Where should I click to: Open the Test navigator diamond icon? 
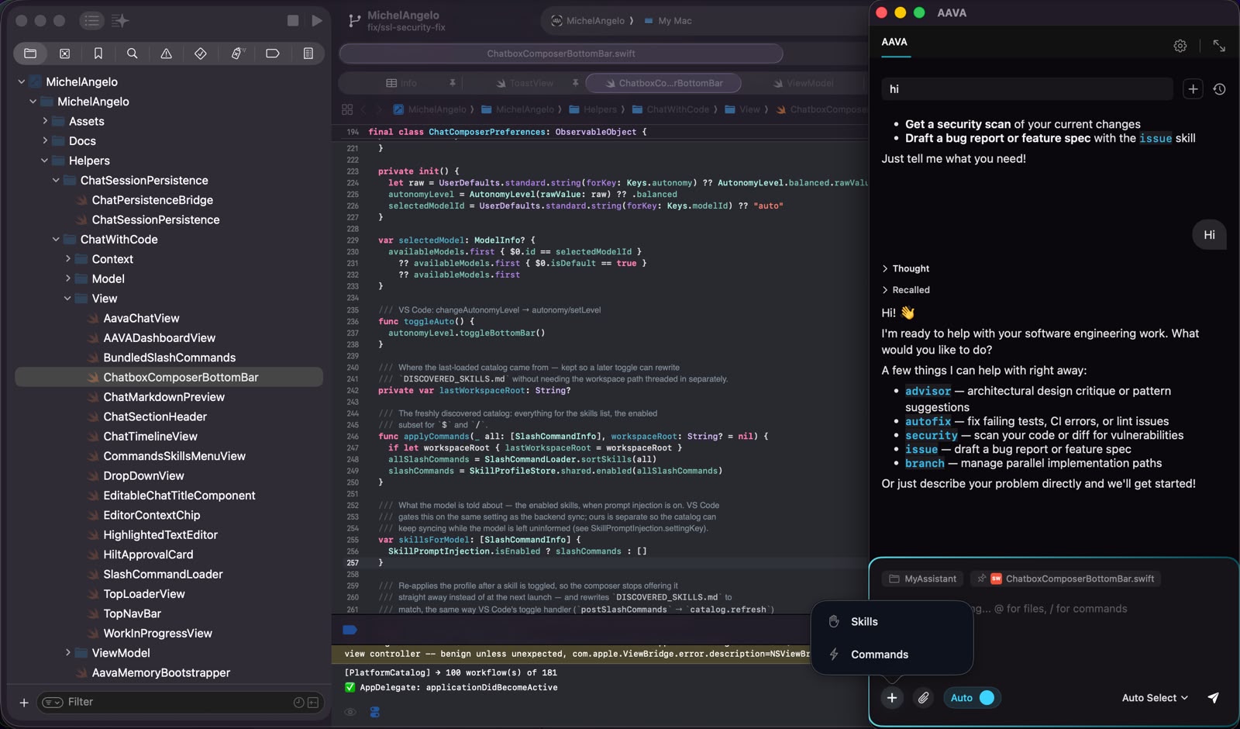pyautogui.click(x=201, y=54)
